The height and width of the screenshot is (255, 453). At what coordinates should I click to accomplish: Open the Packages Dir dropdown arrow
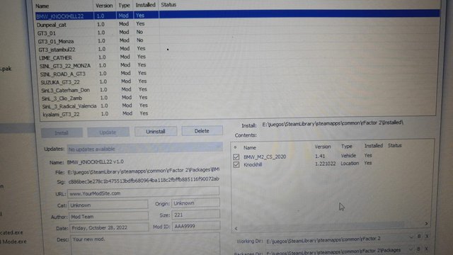[411, 249]
